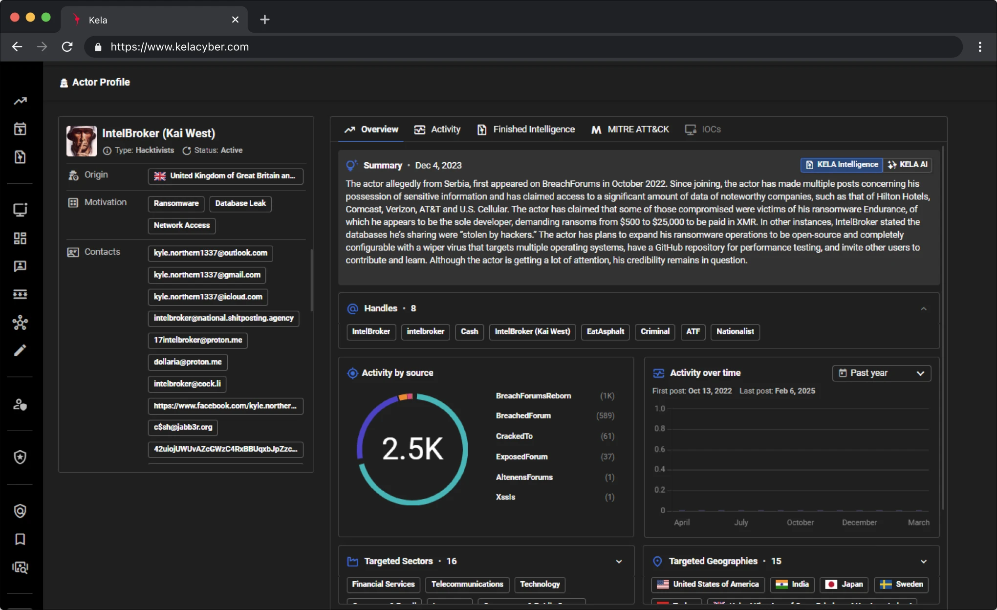
Task: Click the Ransomware motivation tag
Action: coord(176,203)
